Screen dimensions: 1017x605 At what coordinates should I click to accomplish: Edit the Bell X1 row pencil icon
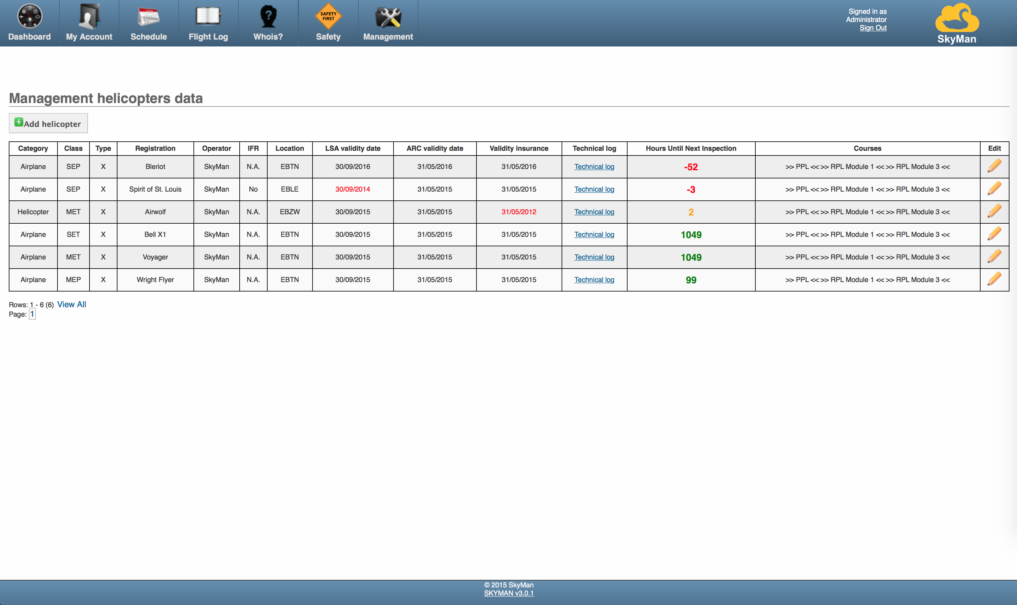994,234
